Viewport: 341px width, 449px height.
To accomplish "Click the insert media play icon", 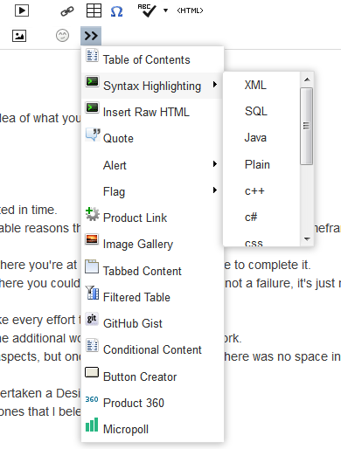I will coord(22,10).
